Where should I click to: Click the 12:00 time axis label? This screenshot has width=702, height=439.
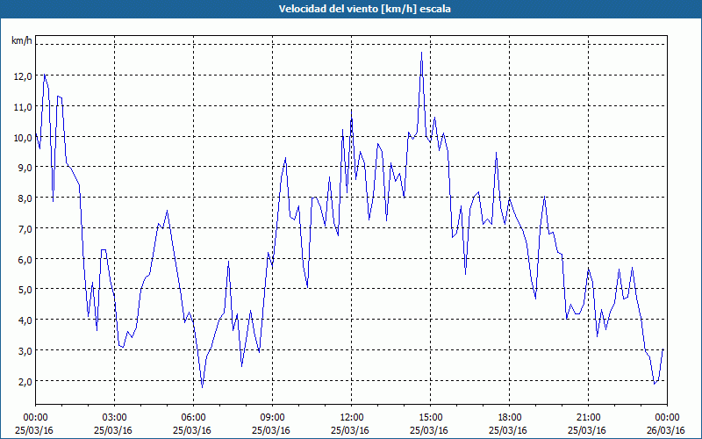[x=352, y=418]
